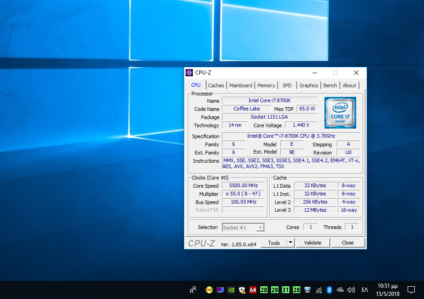Click the Bus Speed value '100.05 MHz'
This screenshot has height=299, width=424.
point(243,202)
